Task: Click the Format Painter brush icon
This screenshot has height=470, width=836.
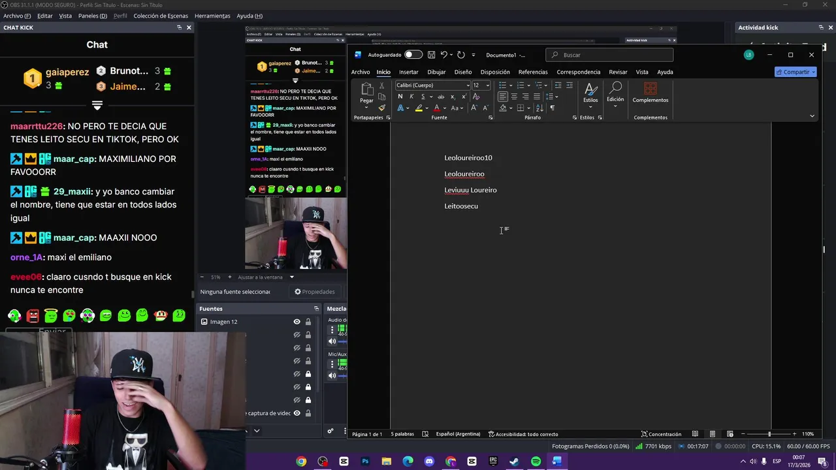Action: (382, 108)
